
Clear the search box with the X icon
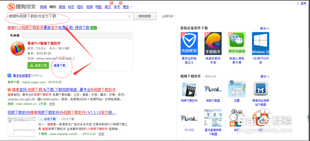[130, 16]
